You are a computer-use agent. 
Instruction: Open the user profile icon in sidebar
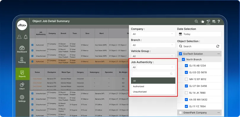pos(19,37)
